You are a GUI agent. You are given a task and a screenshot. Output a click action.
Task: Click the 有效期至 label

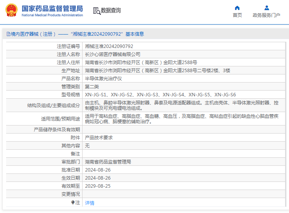pos(71,186)
